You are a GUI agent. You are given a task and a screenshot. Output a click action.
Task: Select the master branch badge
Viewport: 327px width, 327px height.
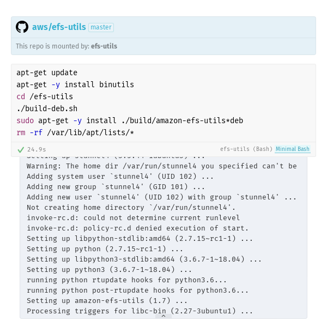coord(101,27)
